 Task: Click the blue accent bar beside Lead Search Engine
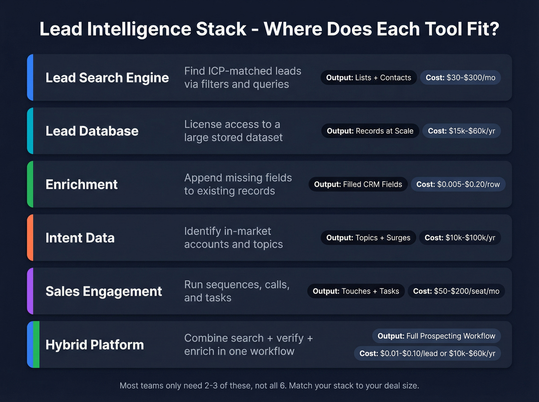(30, 77)
